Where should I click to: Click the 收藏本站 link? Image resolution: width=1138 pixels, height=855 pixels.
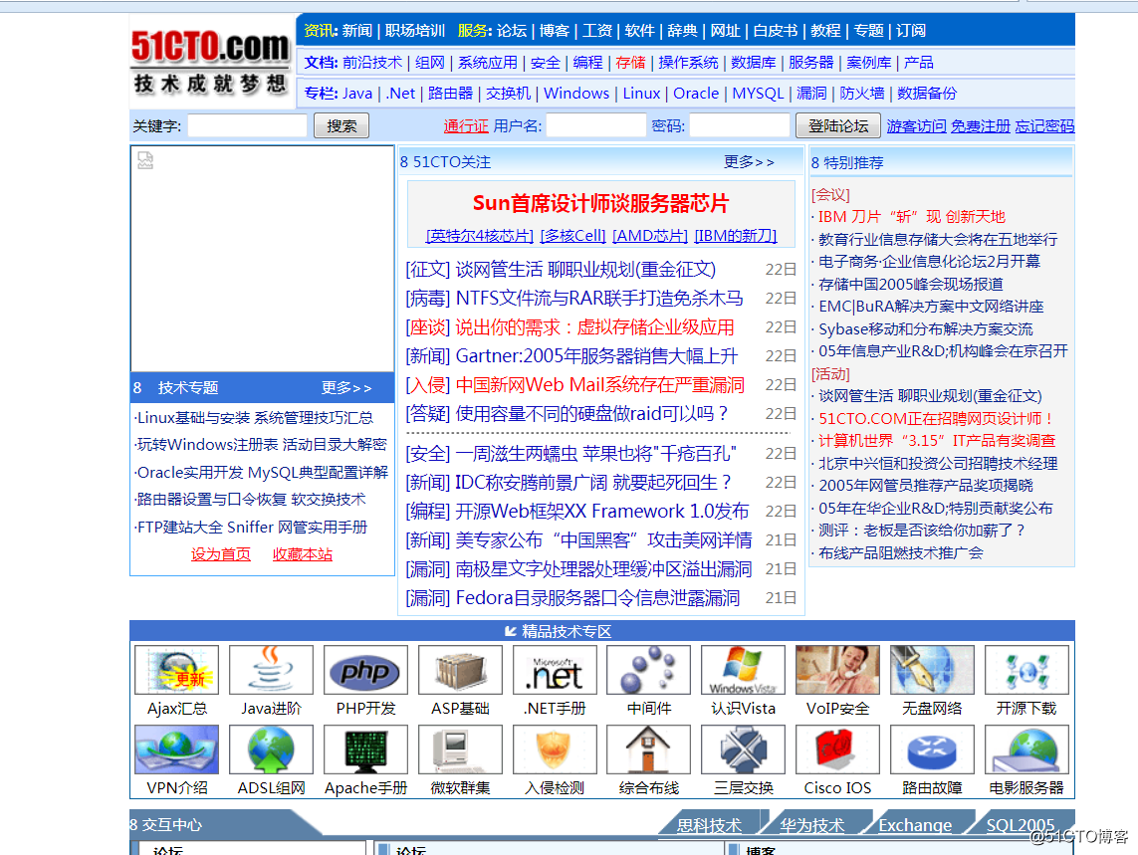point(303,554)
